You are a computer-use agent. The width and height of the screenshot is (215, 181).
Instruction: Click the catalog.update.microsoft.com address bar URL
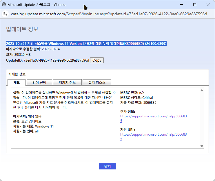[x=109, y=14]
